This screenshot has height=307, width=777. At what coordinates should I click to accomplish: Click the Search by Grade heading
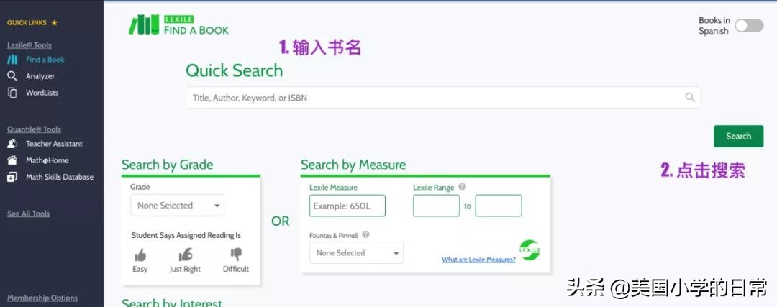(x=168, y=165)
